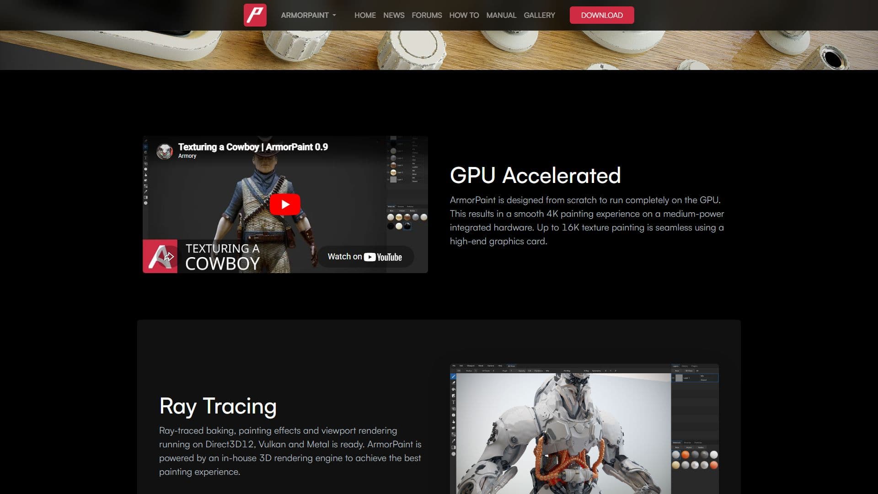Click the Ray Tracing heading
The height and width of the screenshot is (494, 878).
pos(218,406)
